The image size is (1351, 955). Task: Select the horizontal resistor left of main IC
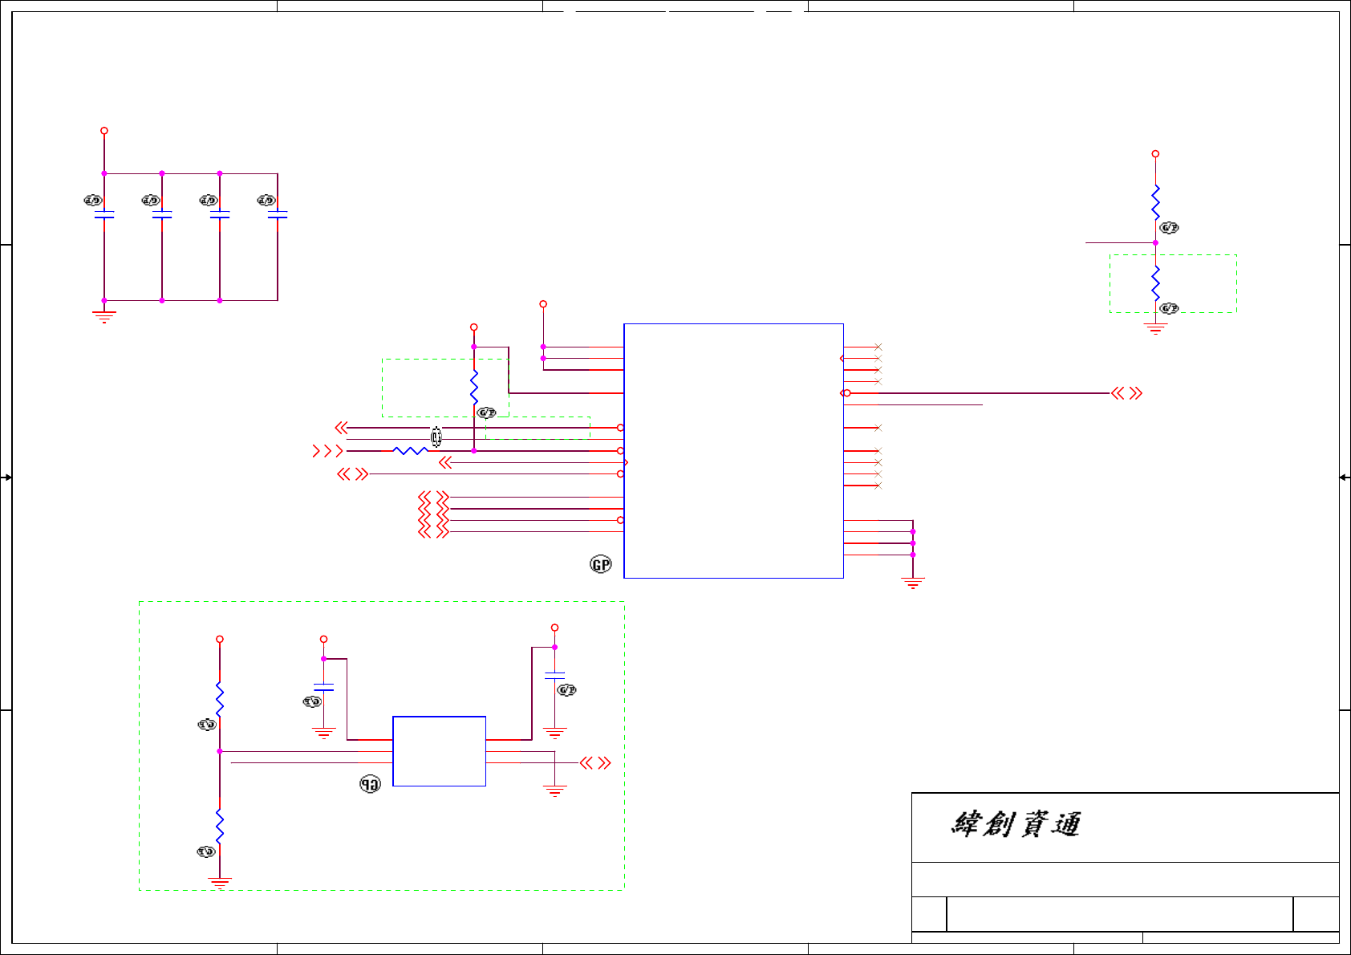pyautogui.click(x=410, y=451)
